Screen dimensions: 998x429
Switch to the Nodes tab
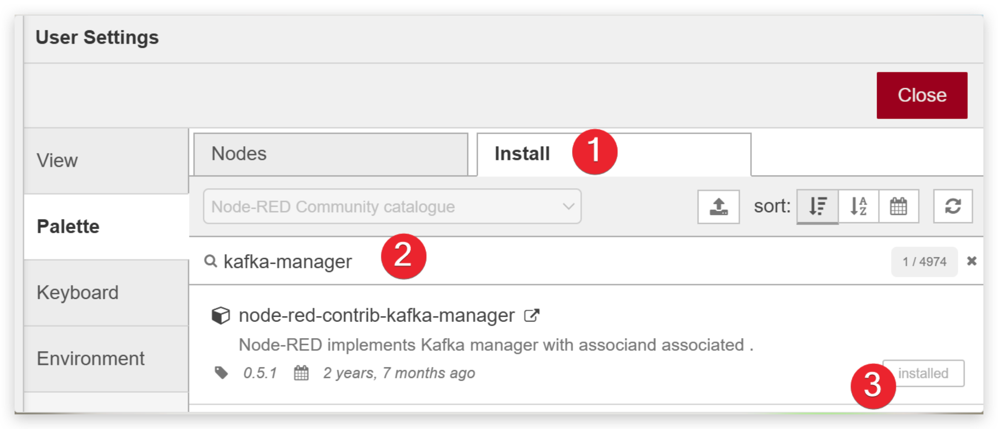331,154
